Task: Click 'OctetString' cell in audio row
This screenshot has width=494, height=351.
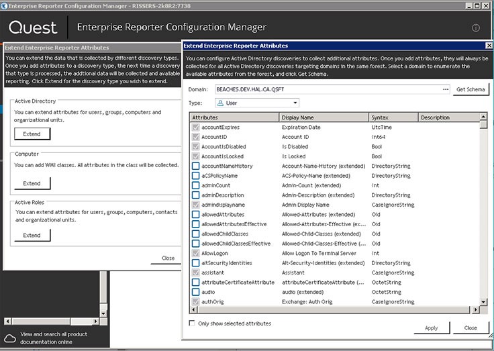Action: [386, 292]
